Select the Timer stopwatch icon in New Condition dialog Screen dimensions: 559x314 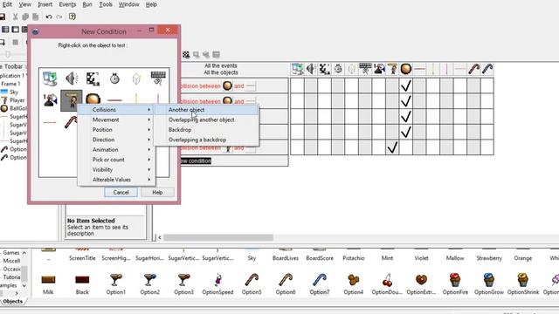[x=114, y=78]
